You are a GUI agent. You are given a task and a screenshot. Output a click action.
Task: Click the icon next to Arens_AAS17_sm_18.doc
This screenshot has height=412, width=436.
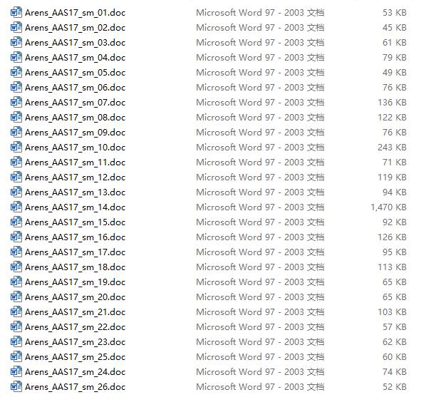point(16,267)
